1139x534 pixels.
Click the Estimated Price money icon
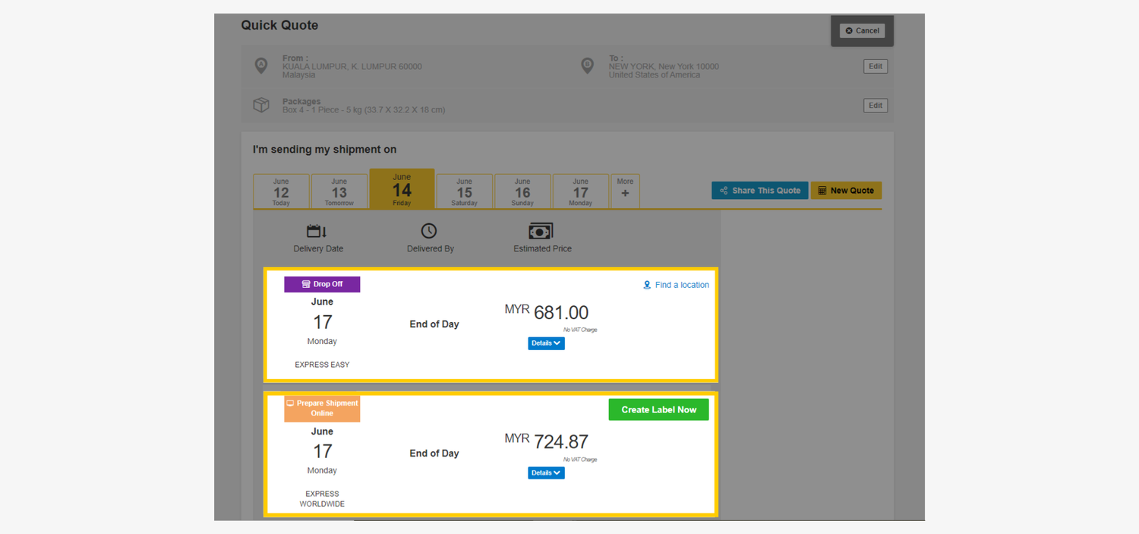(x=541, y=230)
